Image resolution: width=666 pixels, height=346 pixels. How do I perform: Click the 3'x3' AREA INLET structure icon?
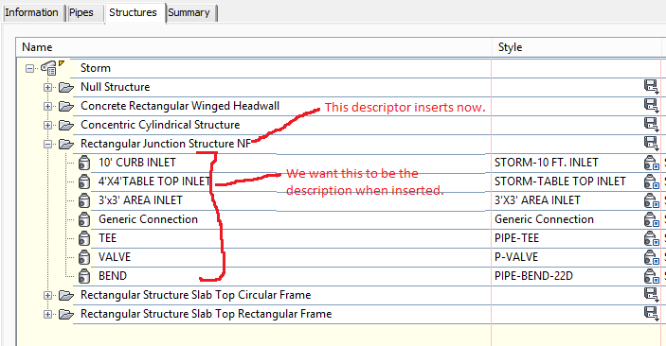point(84,200)
